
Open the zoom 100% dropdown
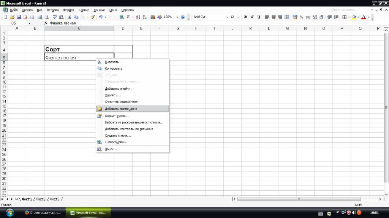pos(177,17)
